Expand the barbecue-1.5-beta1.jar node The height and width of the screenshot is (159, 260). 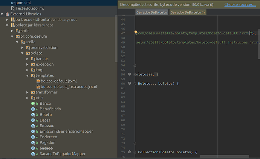click(7, 20)
